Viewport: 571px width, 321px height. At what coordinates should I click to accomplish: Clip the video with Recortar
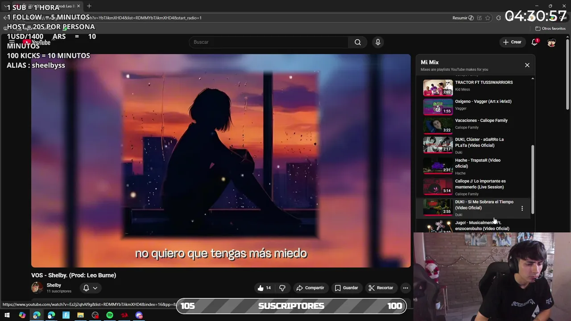coord(381,288)
